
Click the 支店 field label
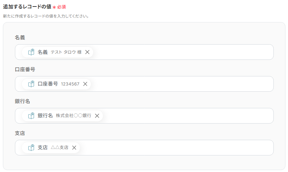tap(20, 133)
